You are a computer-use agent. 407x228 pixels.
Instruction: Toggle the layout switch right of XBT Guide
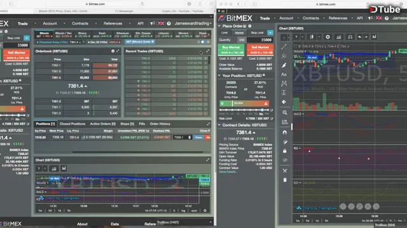pos(203,42)
